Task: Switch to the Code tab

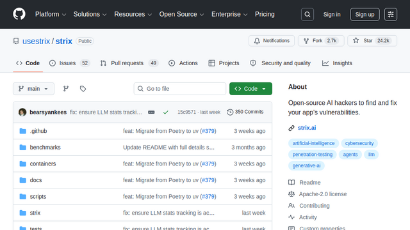Action: [x=28, y=63]
